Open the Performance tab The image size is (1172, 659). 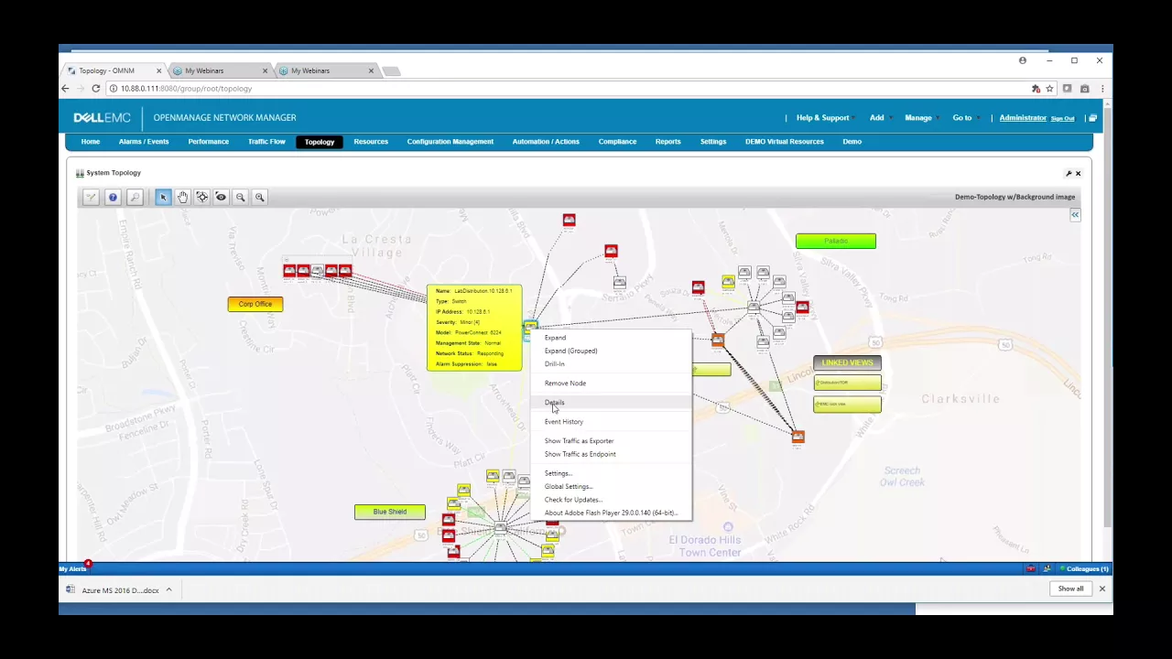coord(209,142)
